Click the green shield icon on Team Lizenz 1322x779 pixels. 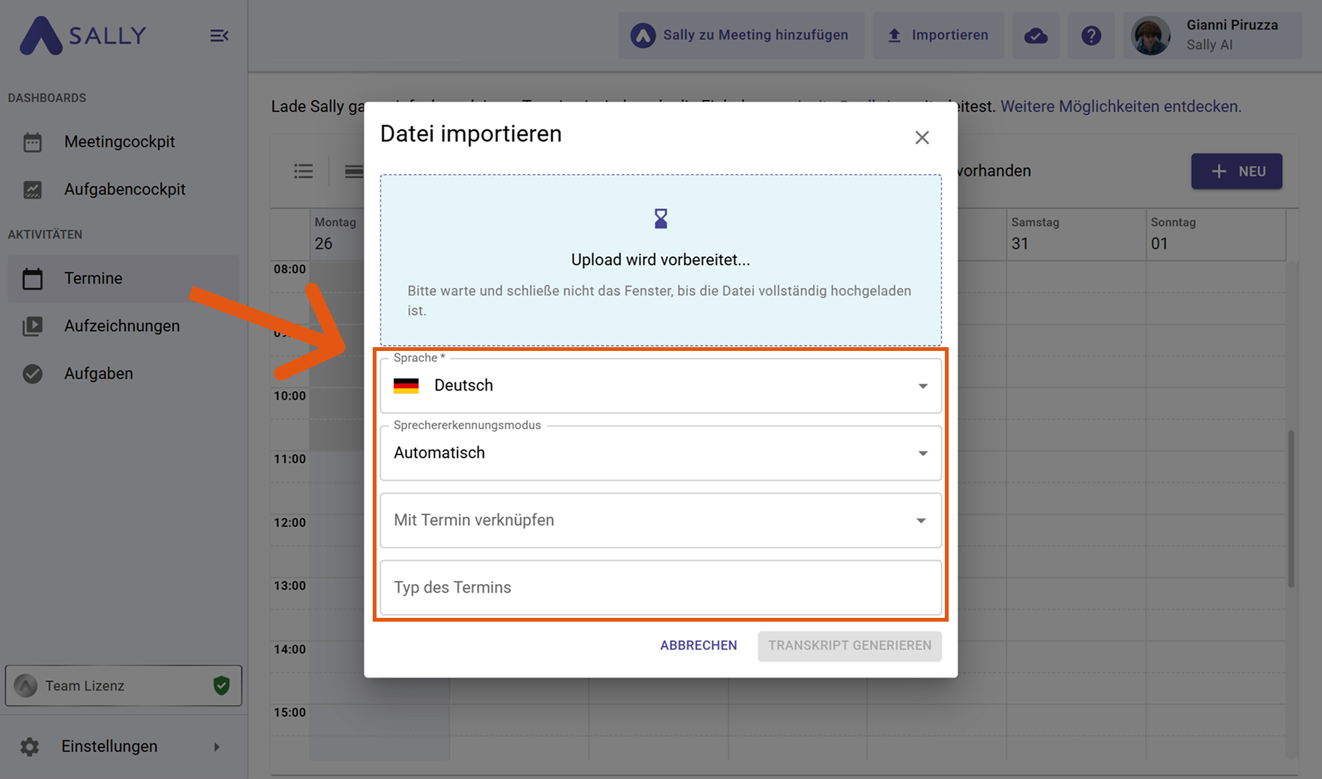pos(221,685)
